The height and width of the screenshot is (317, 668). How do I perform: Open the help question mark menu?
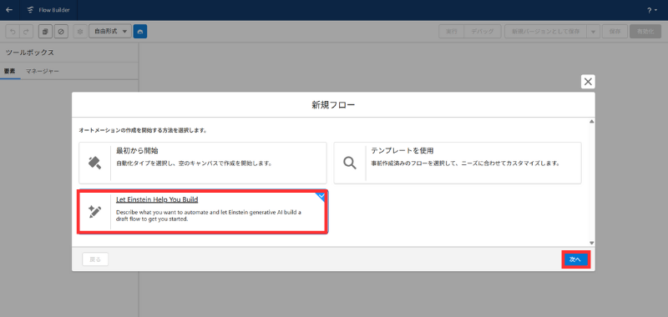click(652, 10)
